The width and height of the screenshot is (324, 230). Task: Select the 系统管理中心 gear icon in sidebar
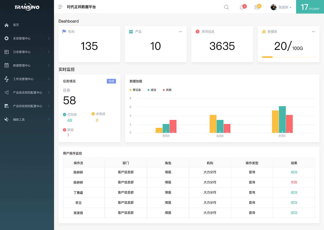(x=6, y=38)
